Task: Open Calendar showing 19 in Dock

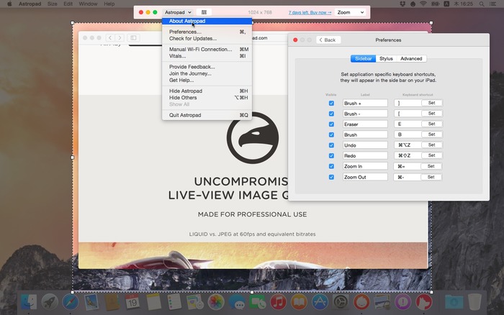Action: click(132, 302)
